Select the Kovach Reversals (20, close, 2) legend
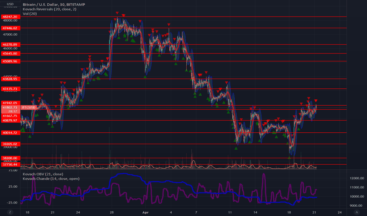Image resolution: width=367 pixels, height=216 pixels. 49,9
